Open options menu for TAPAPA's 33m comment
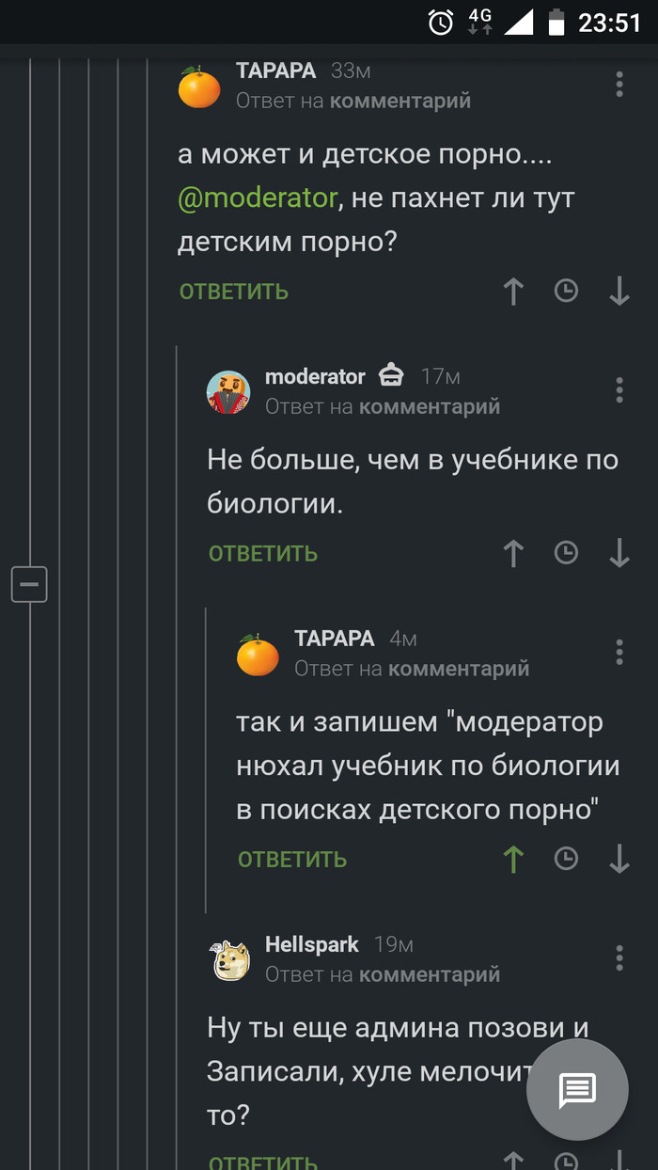This screenshot has width=658, height=1170. coord(619,85)
